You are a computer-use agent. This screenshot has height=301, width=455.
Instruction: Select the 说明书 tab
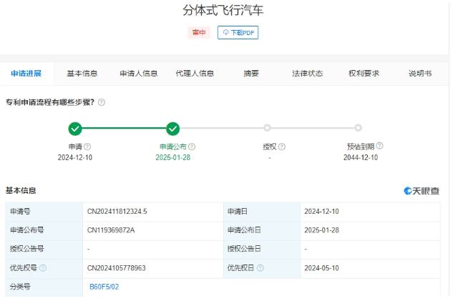[x=420, y=74]
